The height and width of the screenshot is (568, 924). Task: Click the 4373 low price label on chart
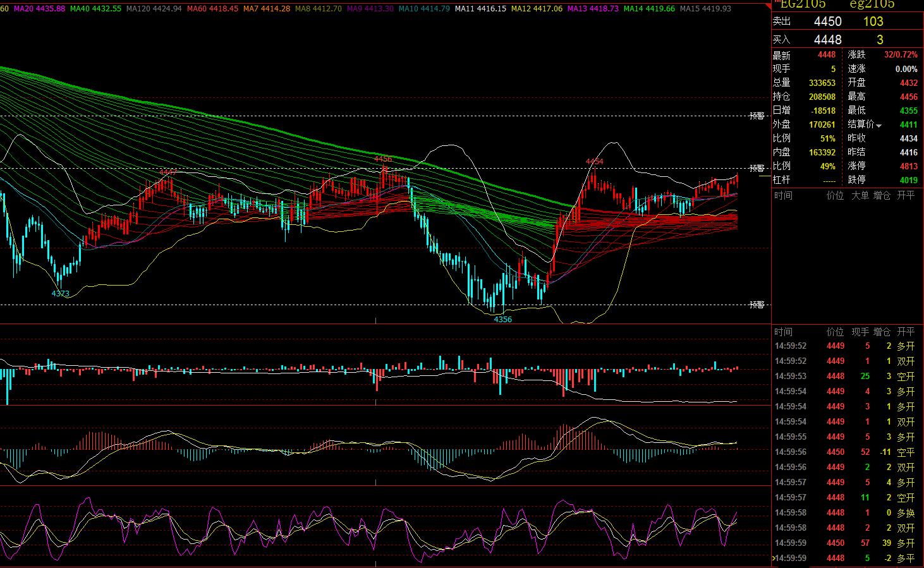tap(61, 294)
